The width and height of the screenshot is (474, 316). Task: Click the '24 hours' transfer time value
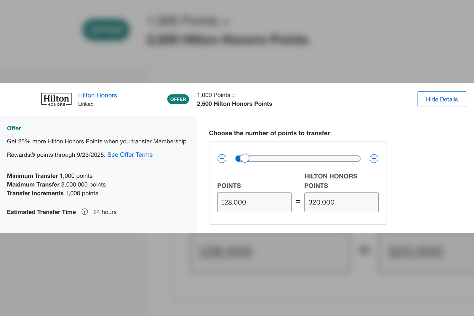coord(105,212)
